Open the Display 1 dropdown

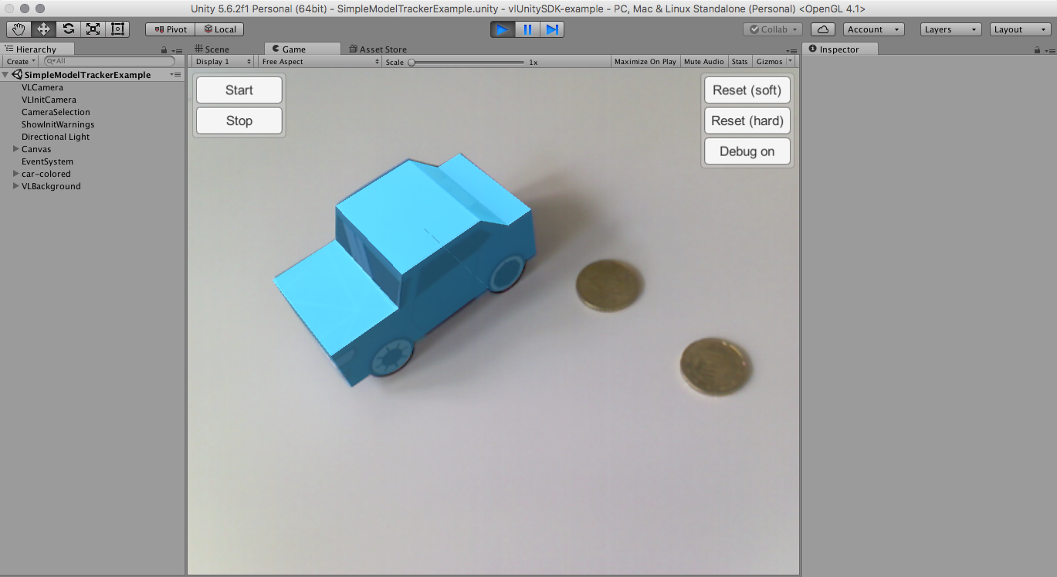click(x=223, y=62)
